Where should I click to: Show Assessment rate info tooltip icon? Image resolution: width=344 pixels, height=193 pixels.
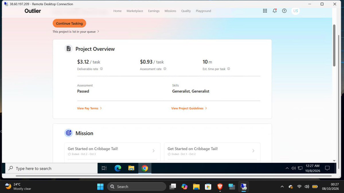click(165, 69)
